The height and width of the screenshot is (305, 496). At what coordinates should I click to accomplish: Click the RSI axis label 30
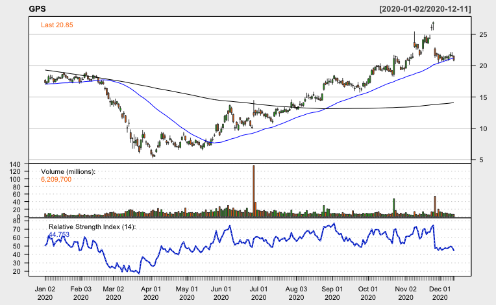[x=17, y=263]
